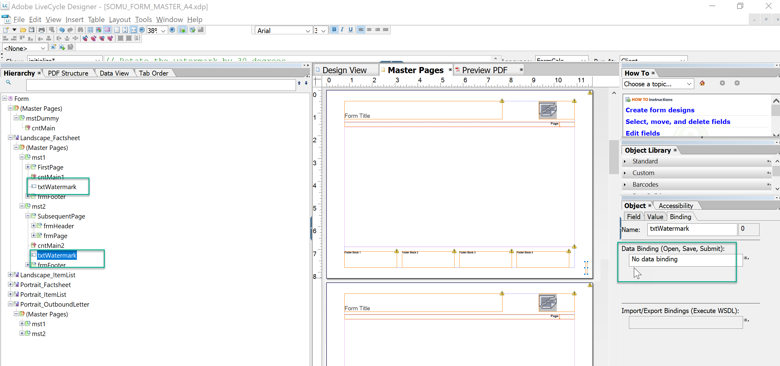The image size is (780, 366).
Task: Search the hierarchy with magnifier icon
Action: (8, 82)
